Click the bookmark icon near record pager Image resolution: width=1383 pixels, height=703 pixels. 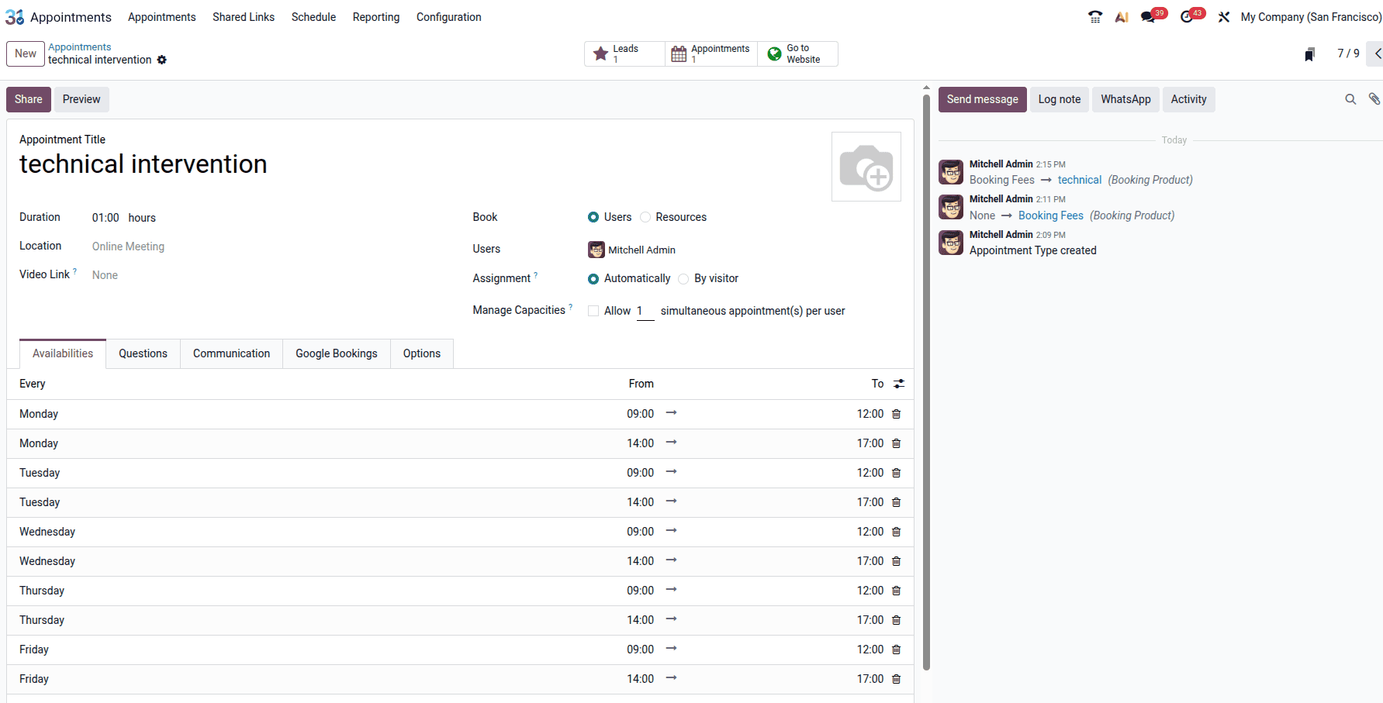click(1310, 53)
